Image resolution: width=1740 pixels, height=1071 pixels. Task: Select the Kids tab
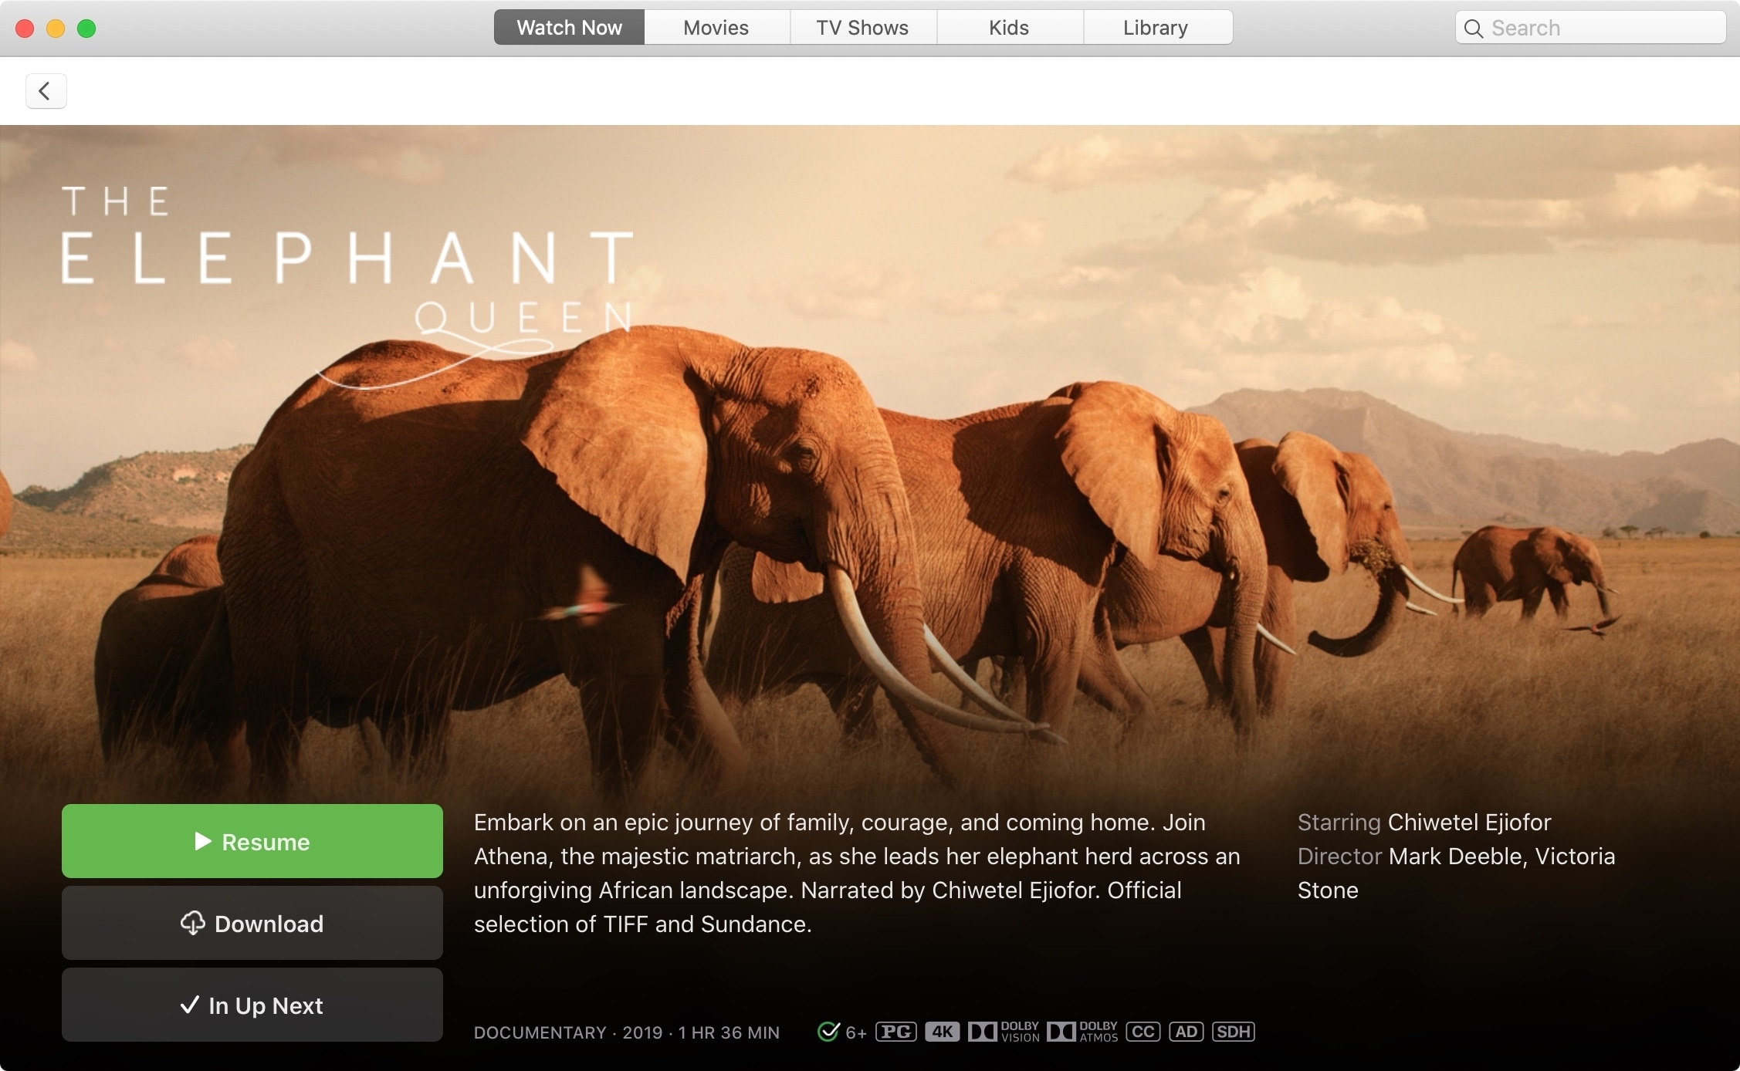[1009, 28]
